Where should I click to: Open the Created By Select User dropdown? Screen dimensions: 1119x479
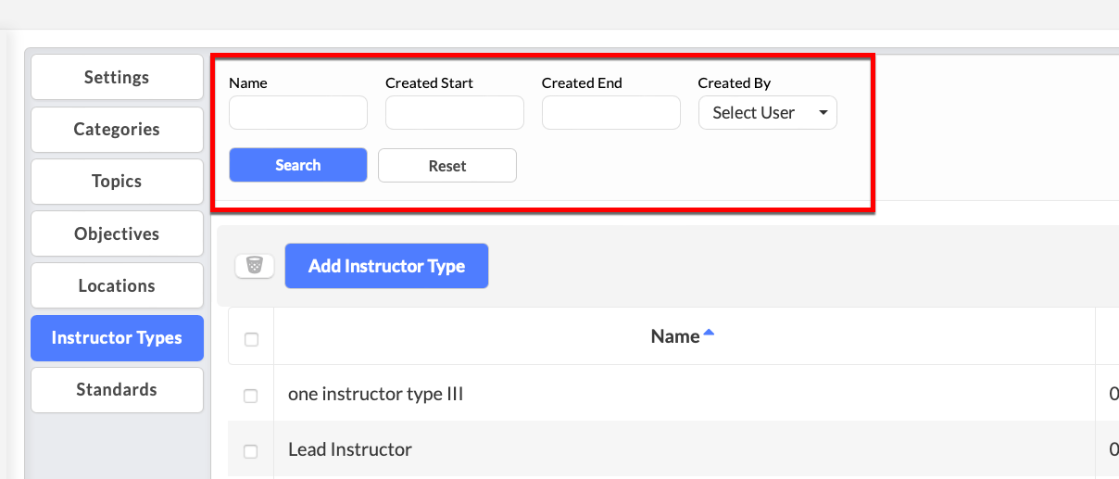pyautogui.click(x=768, y=113)
